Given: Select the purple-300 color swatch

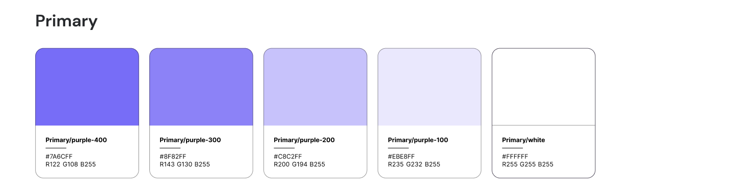Looking at the screenshot, I should click(201, 87).
